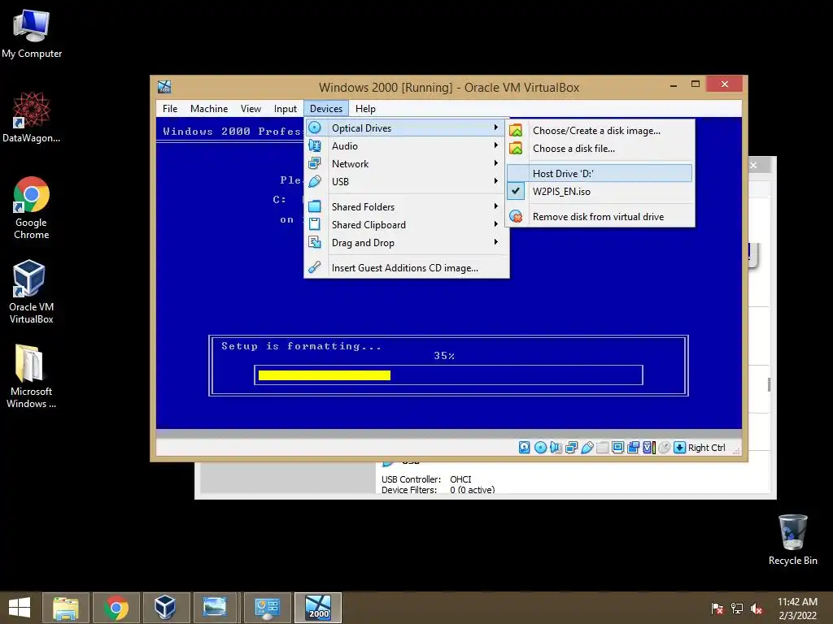Click the CPU virtualization status icon
The image size is (833, 624).
coord(648,448)
